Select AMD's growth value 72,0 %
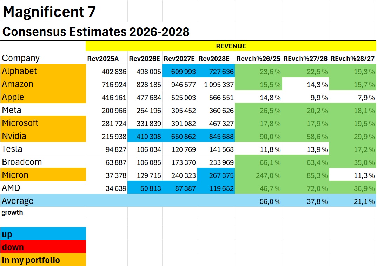Image resolution: width=377 pixels, height=266 pixels. (306, 188)
